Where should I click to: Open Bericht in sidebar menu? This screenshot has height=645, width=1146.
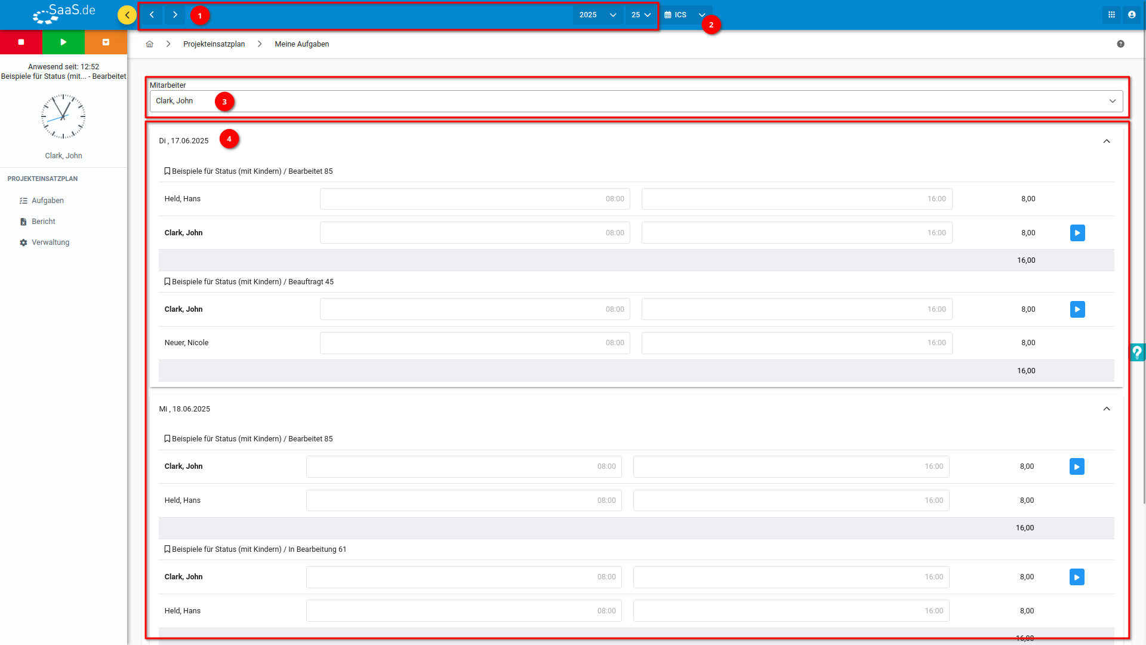coord(43,222)
